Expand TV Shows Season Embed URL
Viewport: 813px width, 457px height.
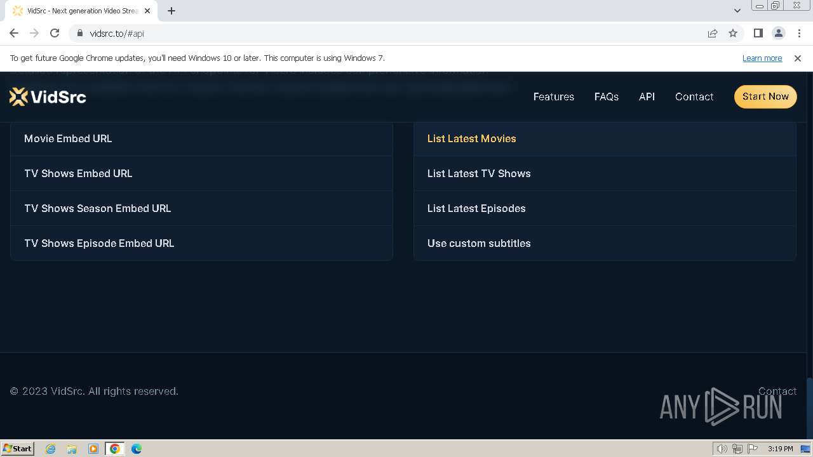(201, 208)
